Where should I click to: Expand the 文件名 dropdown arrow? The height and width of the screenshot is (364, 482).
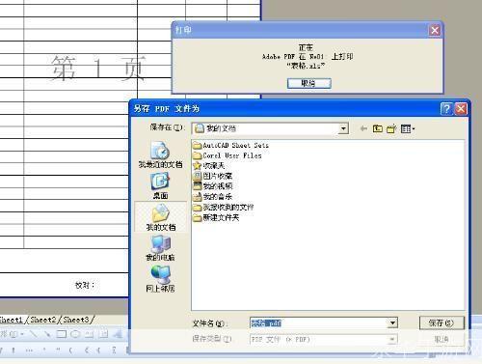[x=392, y=322]
